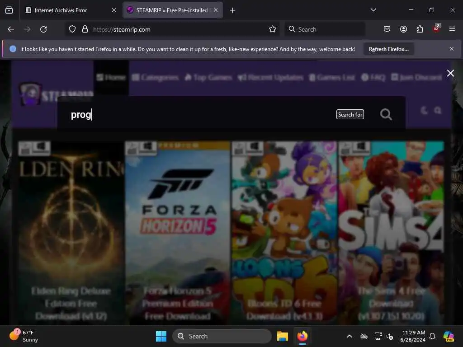Screen dimensions: 463x347
Task: Expand the list all tabs chevron
Action: tap(373, 10)
